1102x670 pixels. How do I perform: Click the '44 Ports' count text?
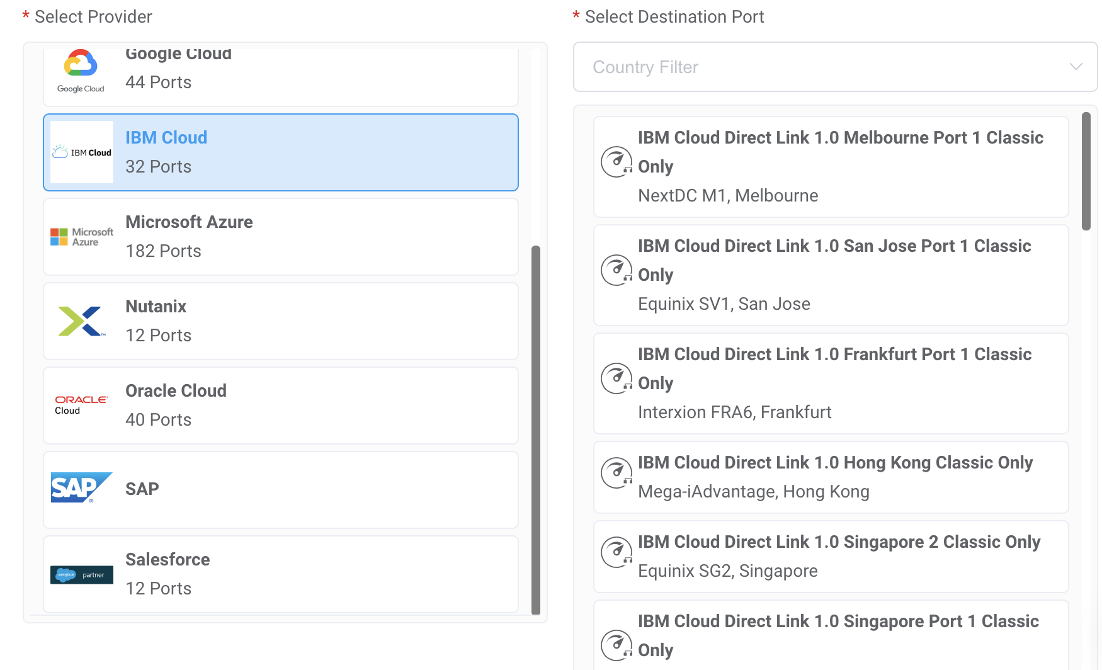tap(158, 82)
